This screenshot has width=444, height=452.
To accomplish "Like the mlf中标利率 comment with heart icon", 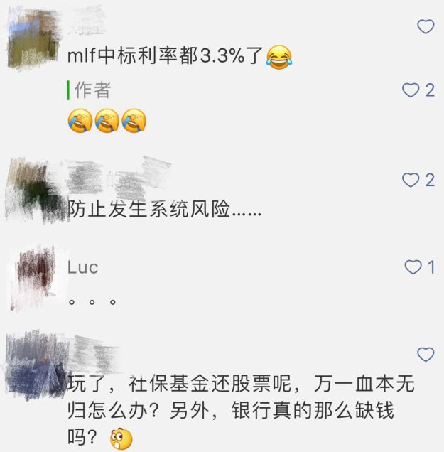I will pos(426,26).
